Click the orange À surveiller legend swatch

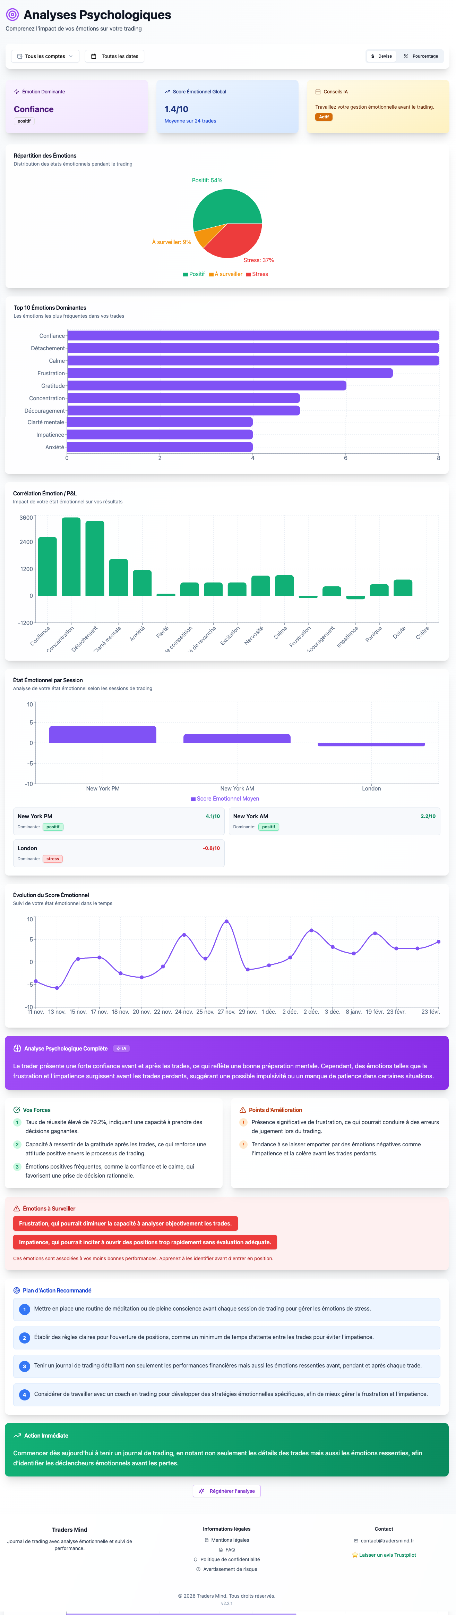point(211,275)
